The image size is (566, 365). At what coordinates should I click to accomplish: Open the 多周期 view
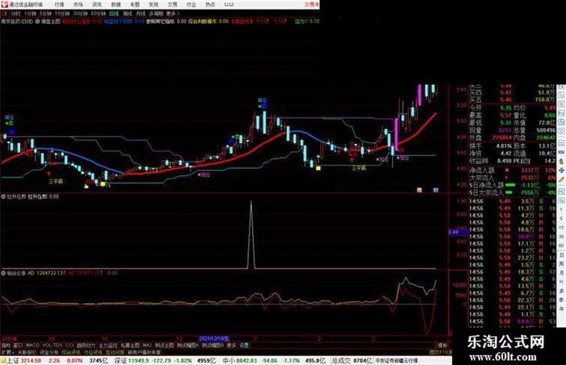156,13
